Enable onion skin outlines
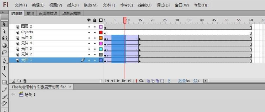 point(153,81)
